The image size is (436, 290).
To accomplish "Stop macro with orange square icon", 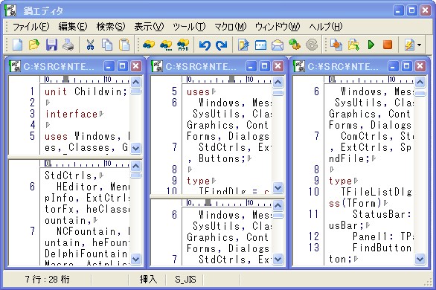I will (x=388, y=45).
